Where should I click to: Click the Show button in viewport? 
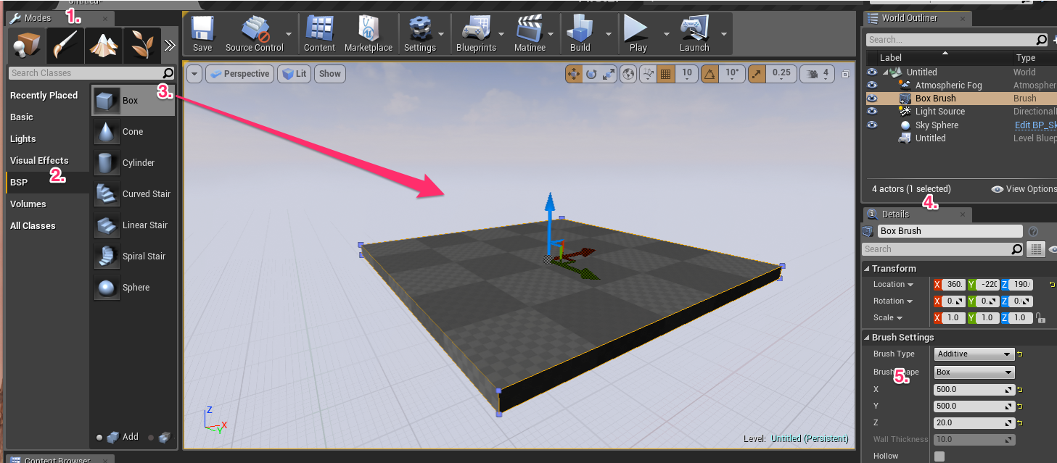click(x=330, y=74)
